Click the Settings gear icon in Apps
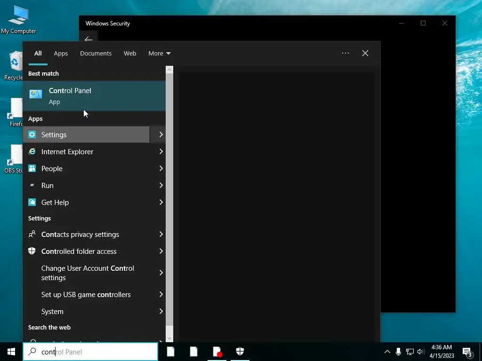Image resolution: width=482 pixels, height=361 pixels. 32,134
